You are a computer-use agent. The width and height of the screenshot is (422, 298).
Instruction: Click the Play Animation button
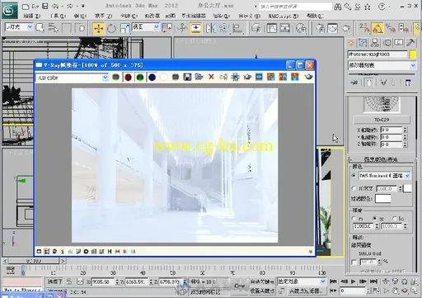pyautogui.click(x=354, y=281)
